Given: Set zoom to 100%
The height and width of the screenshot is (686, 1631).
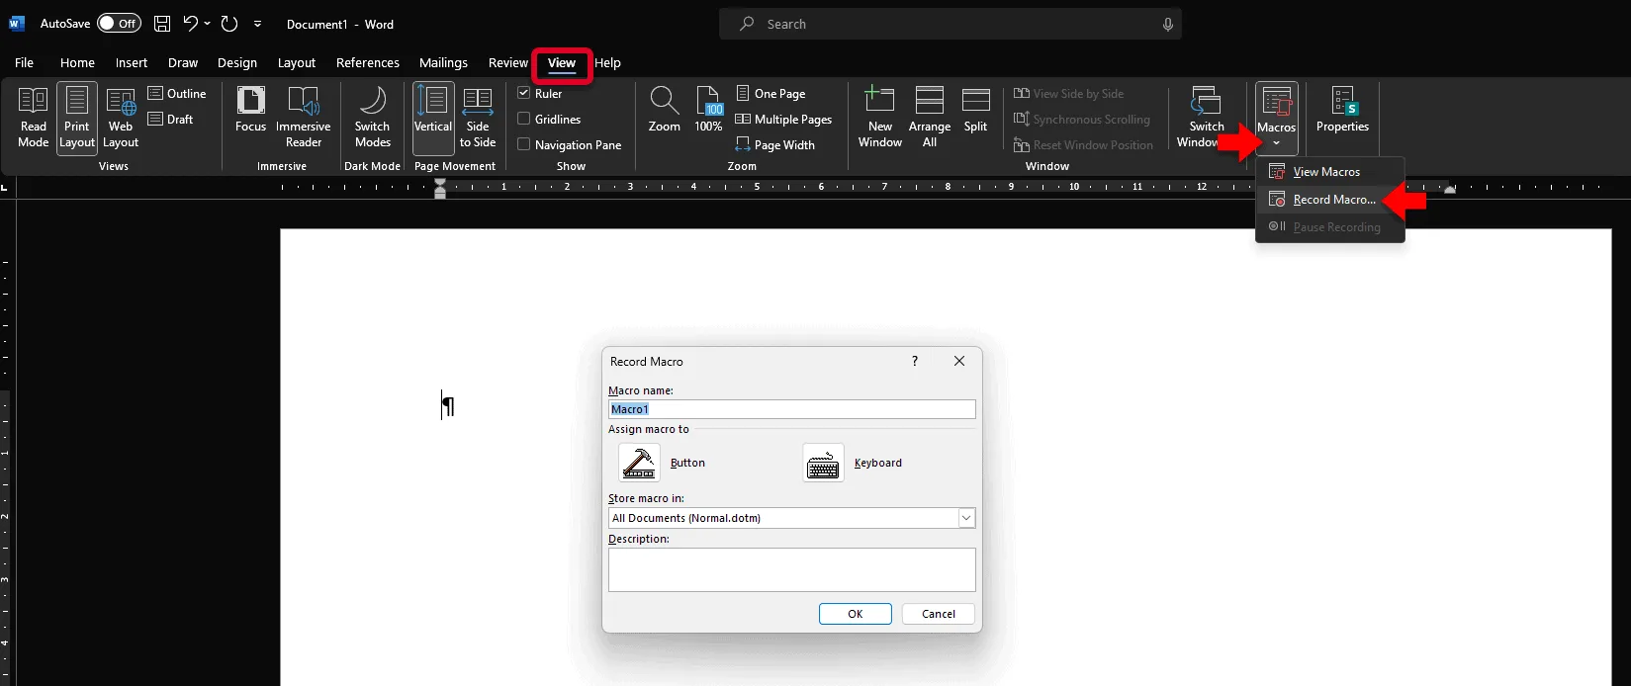Looking at the screenshot, I should [708, 110].
